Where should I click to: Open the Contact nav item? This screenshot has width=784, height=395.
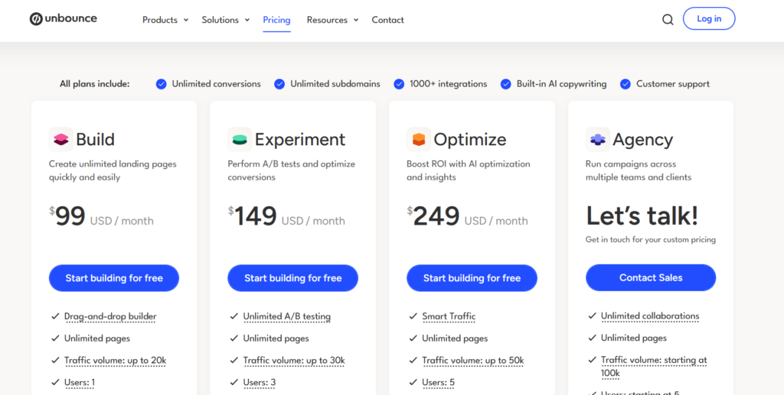[x=387, y=20]
